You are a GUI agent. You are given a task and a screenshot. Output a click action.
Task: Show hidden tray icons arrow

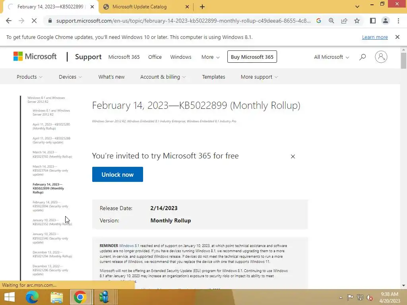(341, 297)
